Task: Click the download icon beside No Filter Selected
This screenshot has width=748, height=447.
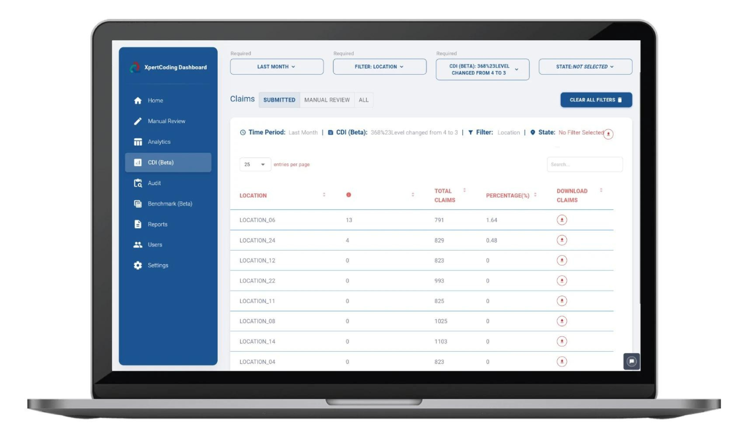Action: [609, 134]
